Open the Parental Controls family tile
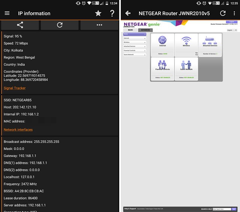The height and width of the screenshot is (212, 240). click(x=162, y=69)
